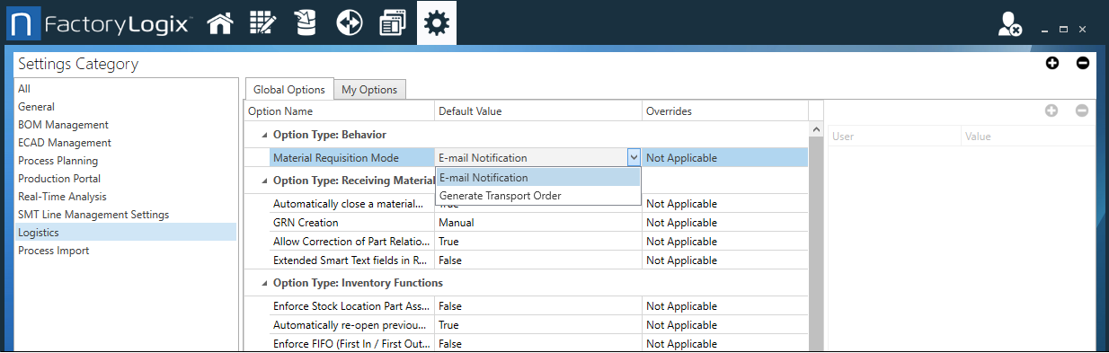This screenshot has height=353, width=1109.
Task: Collapse Option Type: Behavior group
Action: coord(264,135)
